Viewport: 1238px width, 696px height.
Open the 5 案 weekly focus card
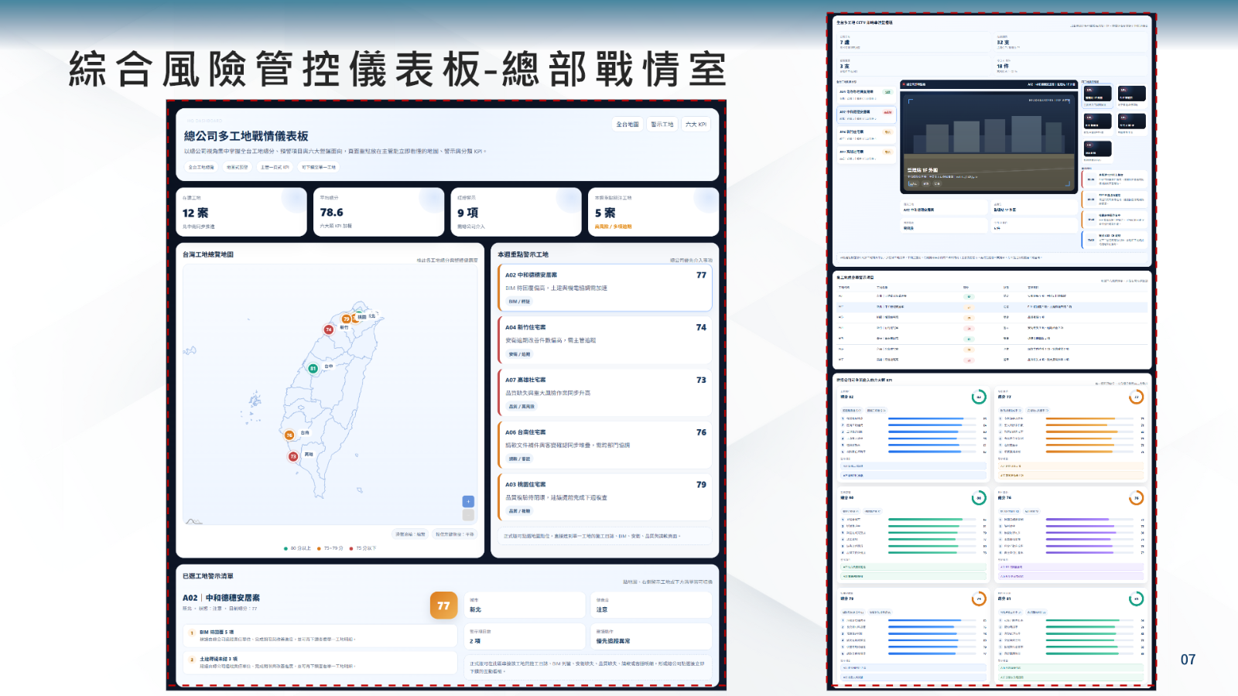tap(653, 212)
